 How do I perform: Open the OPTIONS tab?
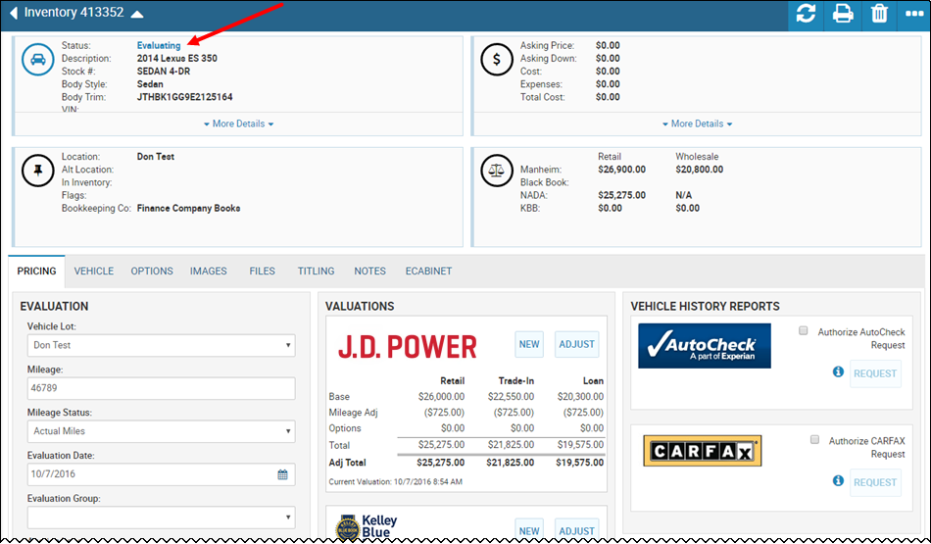pos(152,271)
